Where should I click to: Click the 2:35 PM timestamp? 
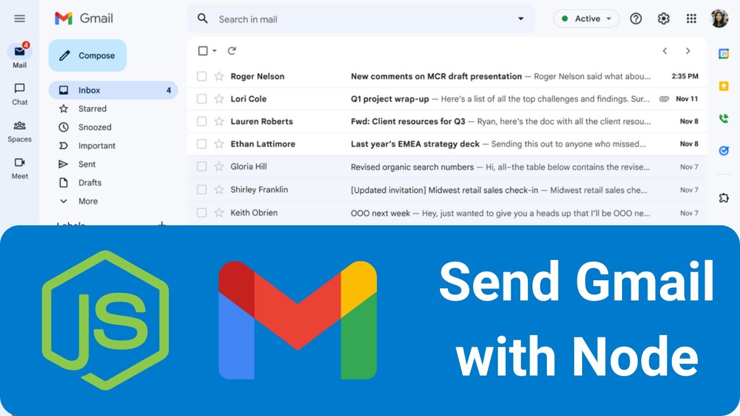pos(685,76)
